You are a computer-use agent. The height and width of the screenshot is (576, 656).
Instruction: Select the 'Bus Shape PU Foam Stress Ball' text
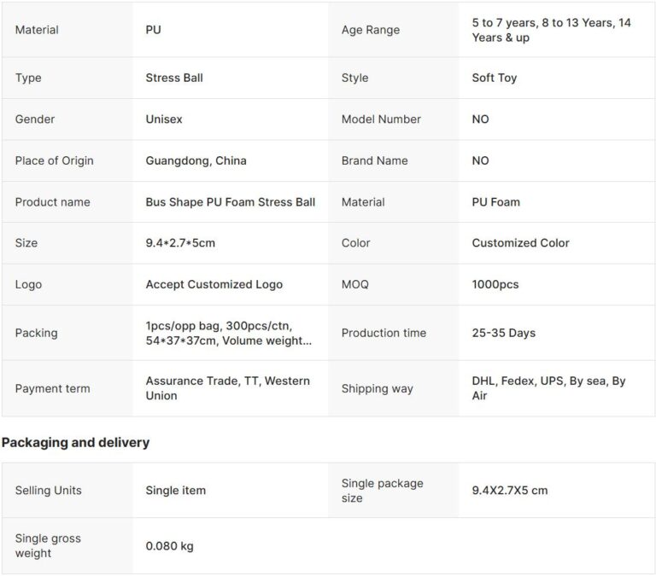230,202
